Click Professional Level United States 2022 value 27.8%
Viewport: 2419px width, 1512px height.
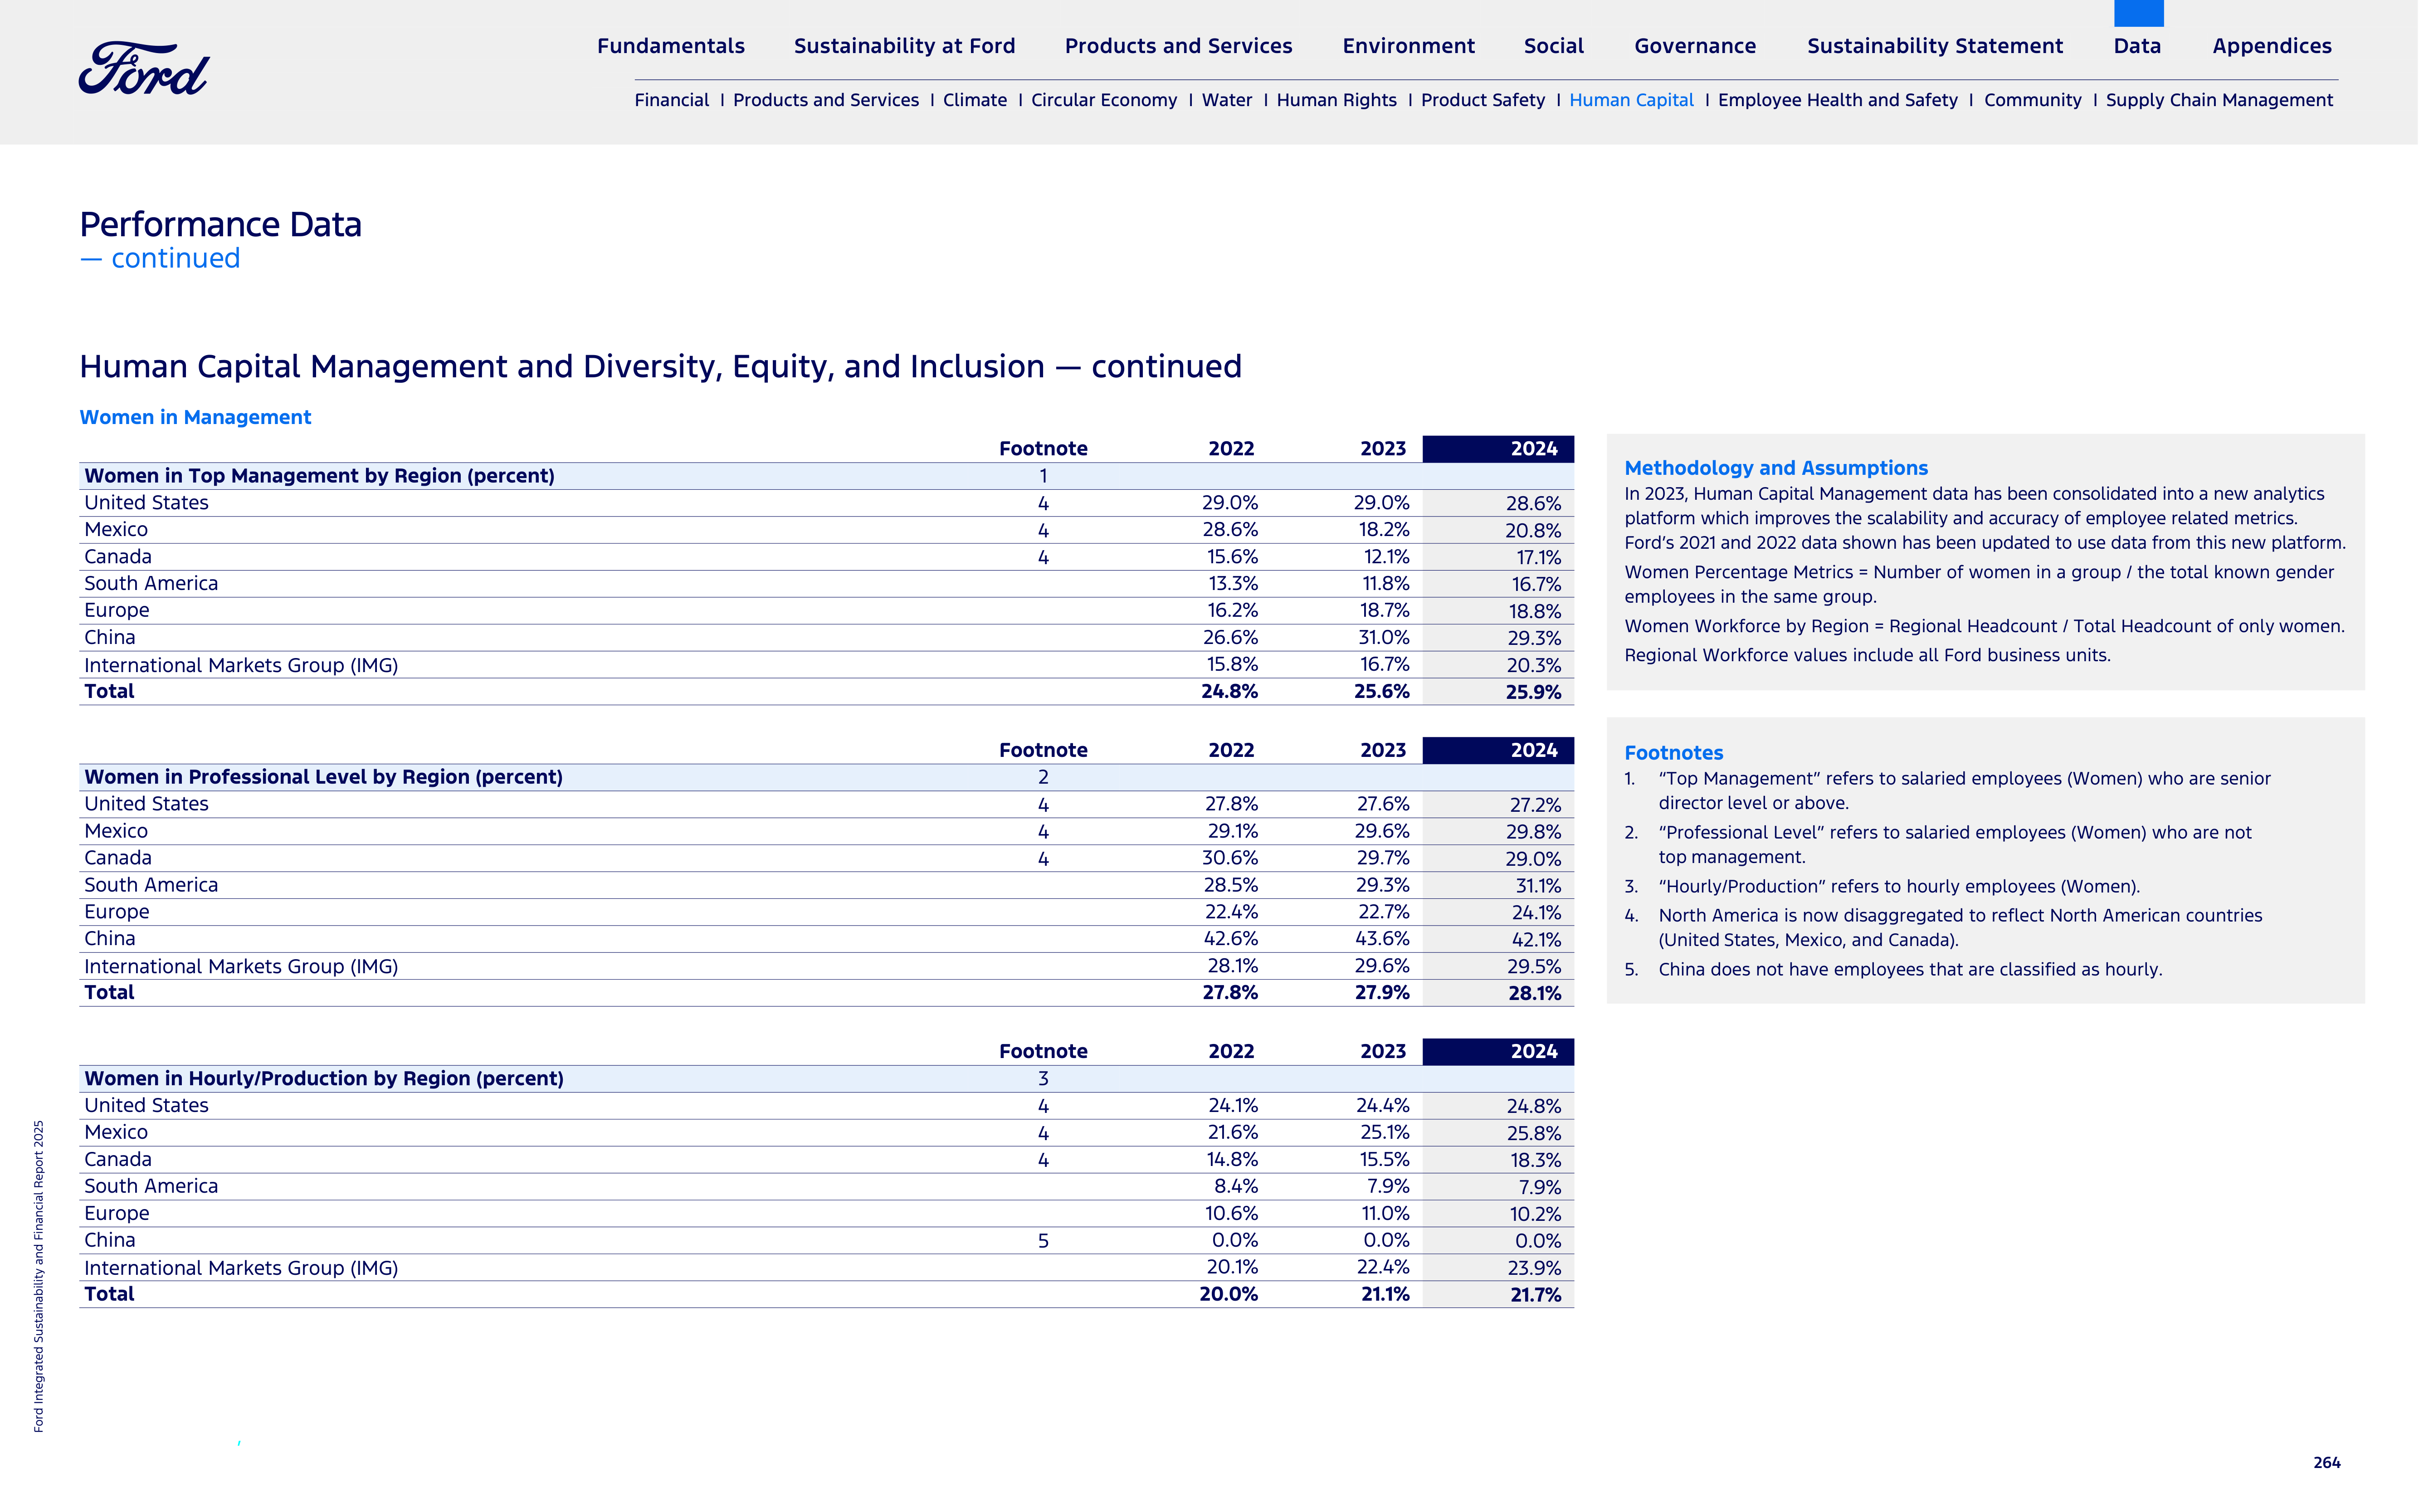[1231, 804]
